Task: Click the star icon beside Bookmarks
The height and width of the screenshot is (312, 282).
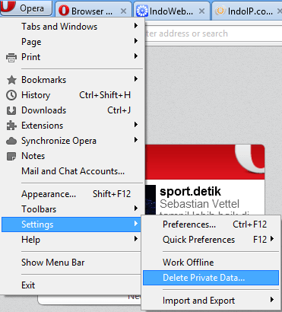Action: tap(11, 80)
